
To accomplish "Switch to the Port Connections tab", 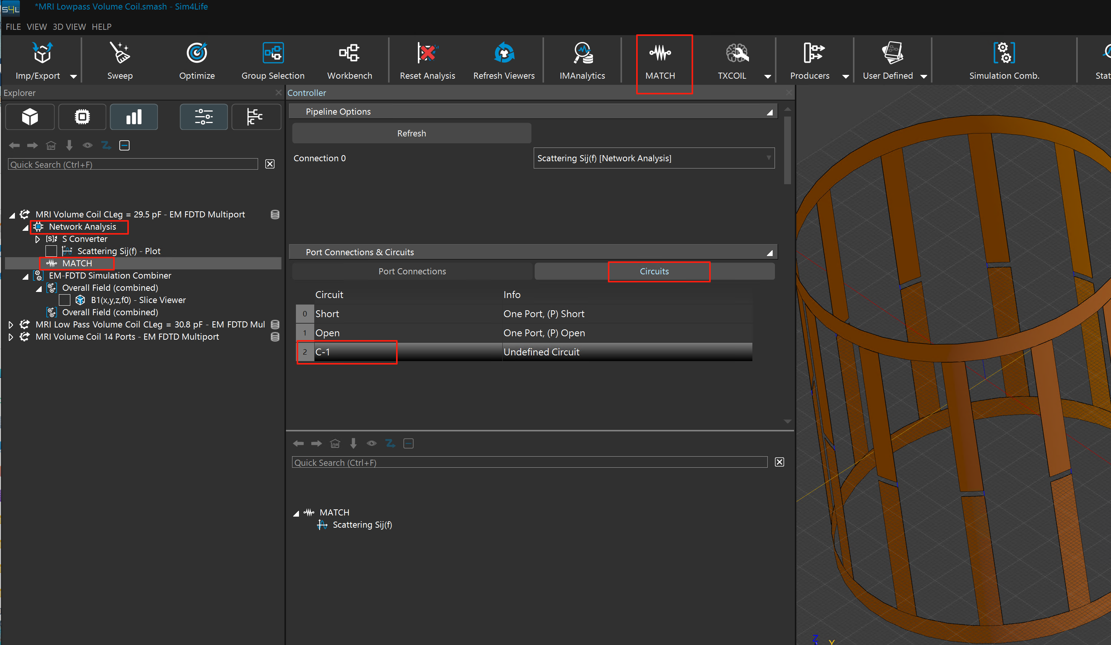I will 412,271.
